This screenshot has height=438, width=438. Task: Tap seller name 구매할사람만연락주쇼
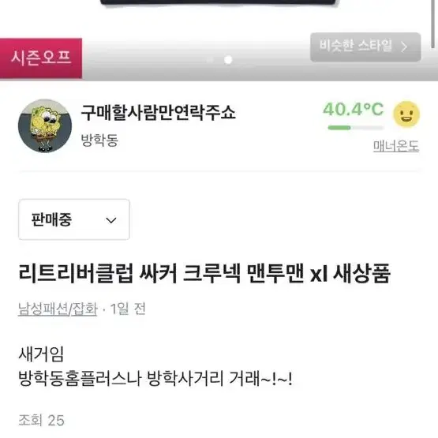(x=158, y=113)
